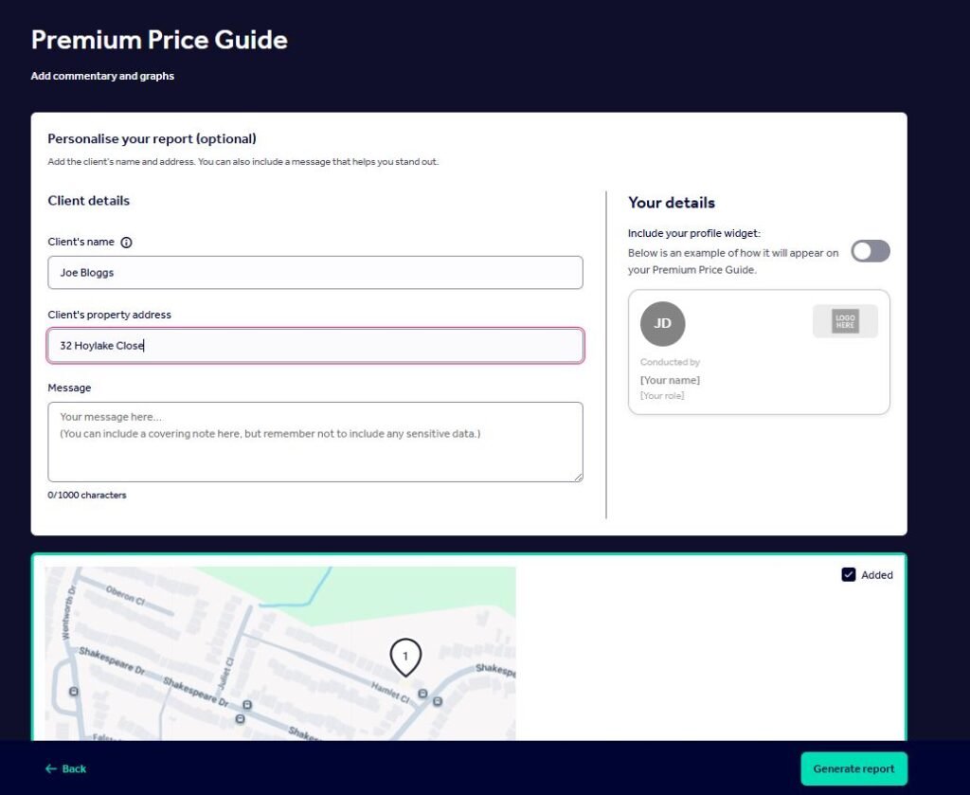Click the [Your role] placeholder text
This screenshot has width=970, height=795.
[662, 395]
